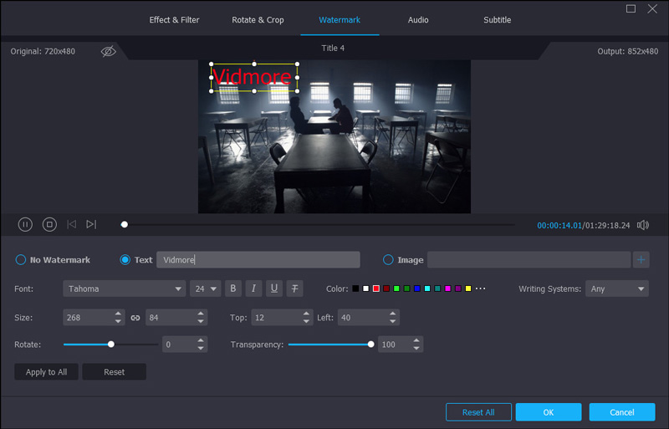The height and width of the screenshot is (429, 669).
Task: Hide original preview with eye icon
Action: pos(109,51)
